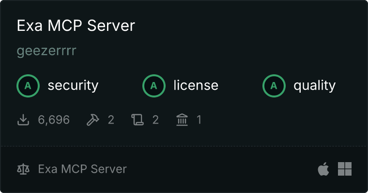
Task: Click the hammer tools icon
Action: (x=92, y=120)
